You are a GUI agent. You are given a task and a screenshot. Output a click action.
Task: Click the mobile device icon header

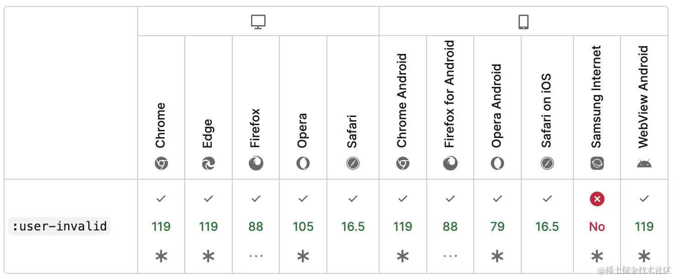pos(524,22)
